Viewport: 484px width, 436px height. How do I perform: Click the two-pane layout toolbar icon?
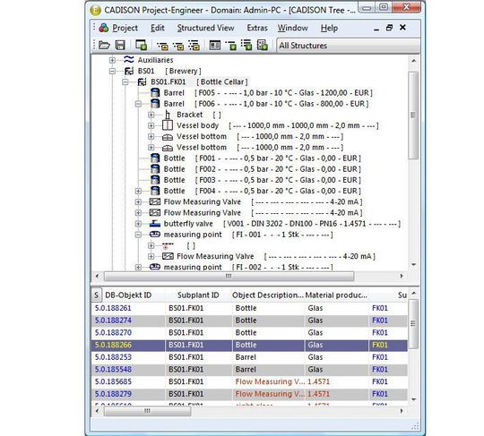[214, 46]
